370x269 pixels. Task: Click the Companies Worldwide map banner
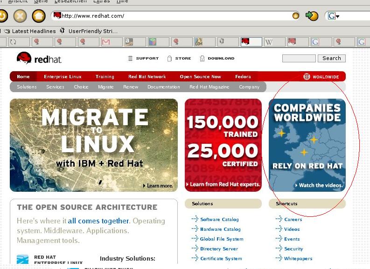pos(307,145)
